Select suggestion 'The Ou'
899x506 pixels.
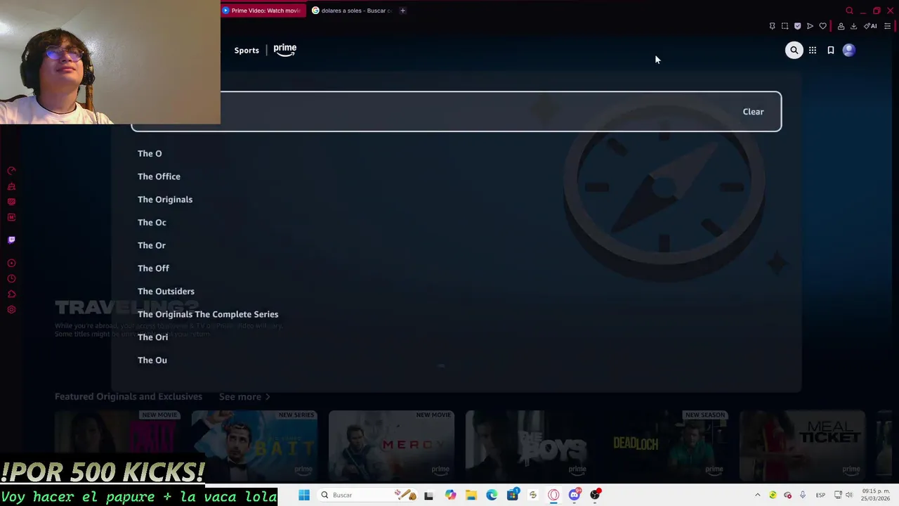tap(152, 360)
